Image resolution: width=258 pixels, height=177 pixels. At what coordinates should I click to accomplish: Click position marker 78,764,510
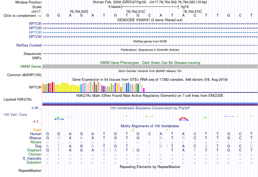coord(135,11)
